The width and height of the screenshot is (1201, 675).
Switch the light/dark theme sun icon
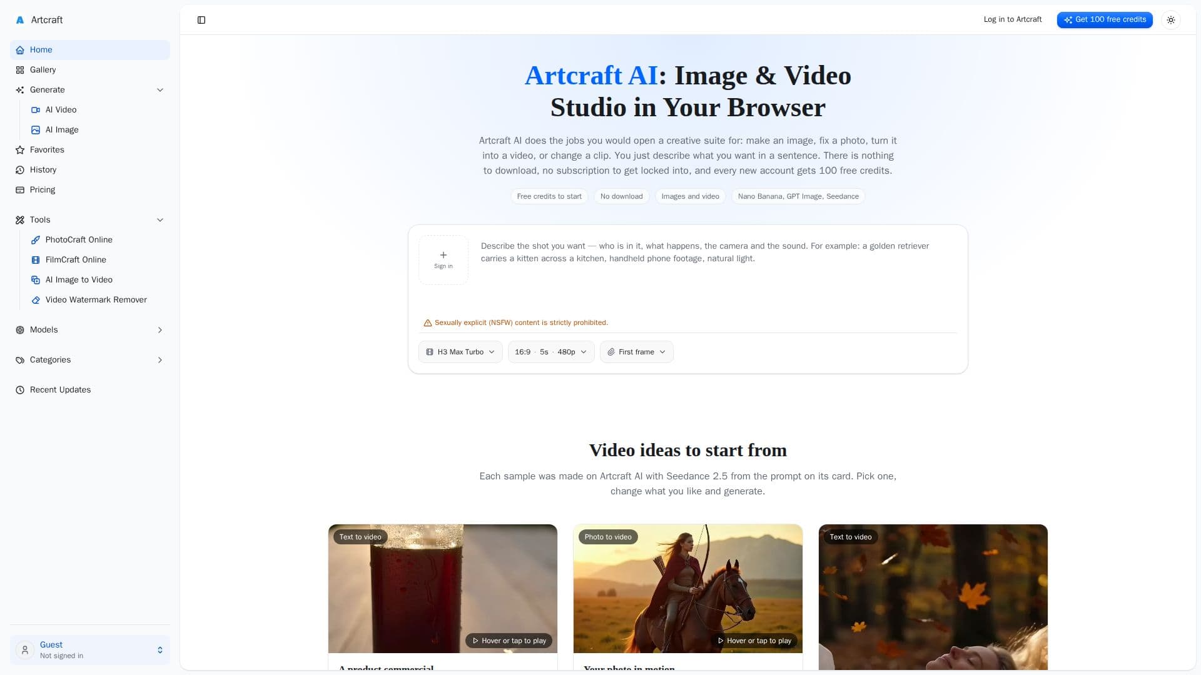(1171, 20)
